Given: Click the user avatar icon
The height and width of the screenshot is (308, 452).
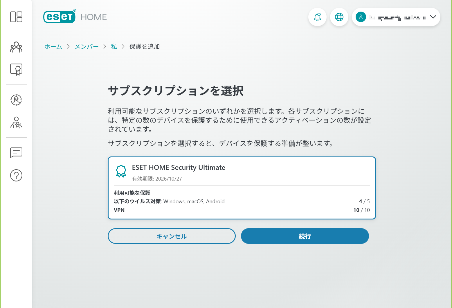Looking at the screenshot, I should point(361,17).
